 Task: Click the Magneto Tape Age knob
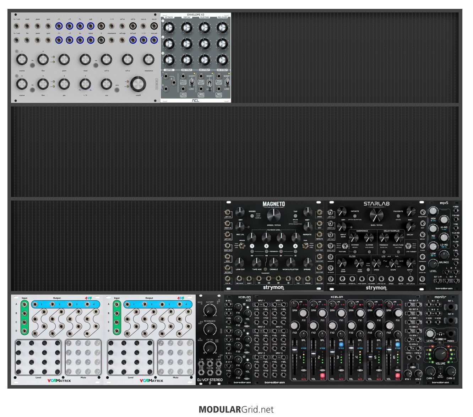coord(257,263)
